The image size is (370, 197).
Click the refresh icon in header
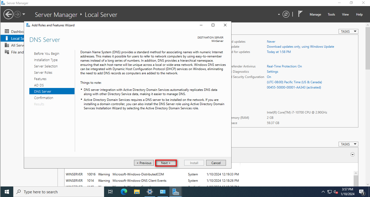pos(286,14)
